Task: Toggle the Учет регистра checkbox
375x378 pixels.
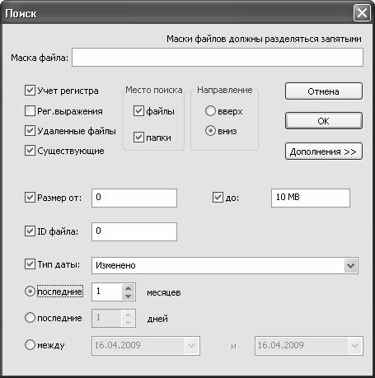Action: (x=30, y=91)
